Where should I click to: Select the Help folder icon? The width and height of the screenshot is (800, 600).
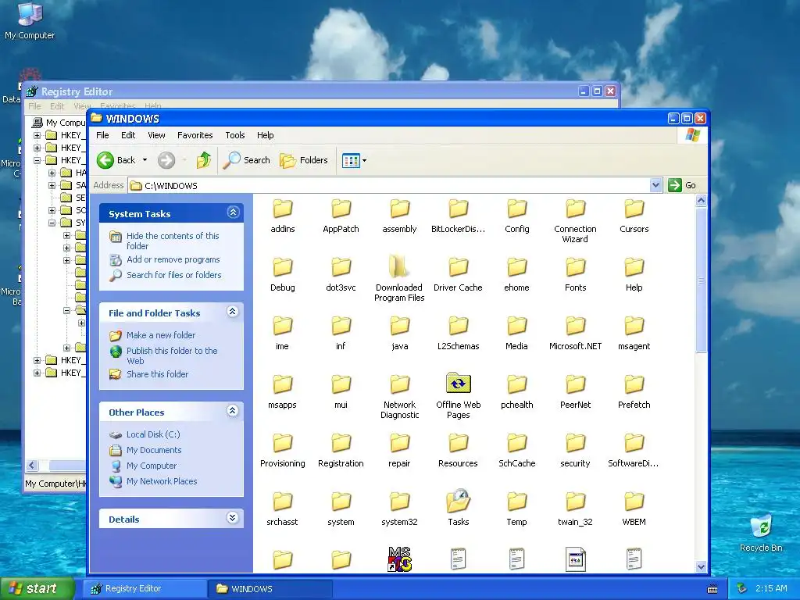click(x=634, y=267)
